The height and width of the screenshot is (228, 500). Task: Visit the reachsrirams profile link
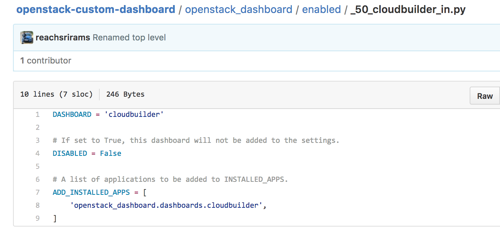point(63,38)
